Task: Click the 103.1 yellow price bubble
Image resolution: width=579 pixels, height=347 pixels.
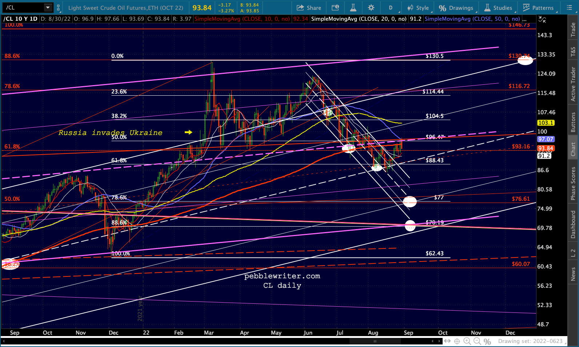Action: [x=546, y=123]
